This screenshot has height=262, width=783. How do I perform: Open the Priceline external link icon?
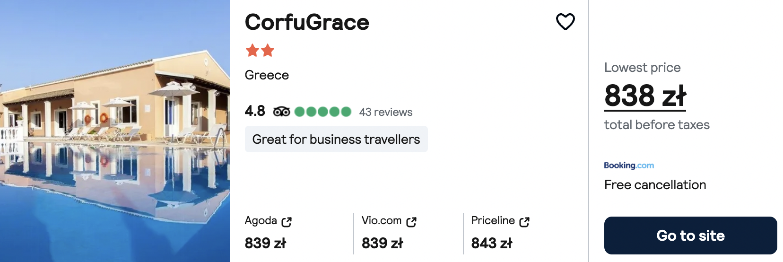tap(524, 221)
